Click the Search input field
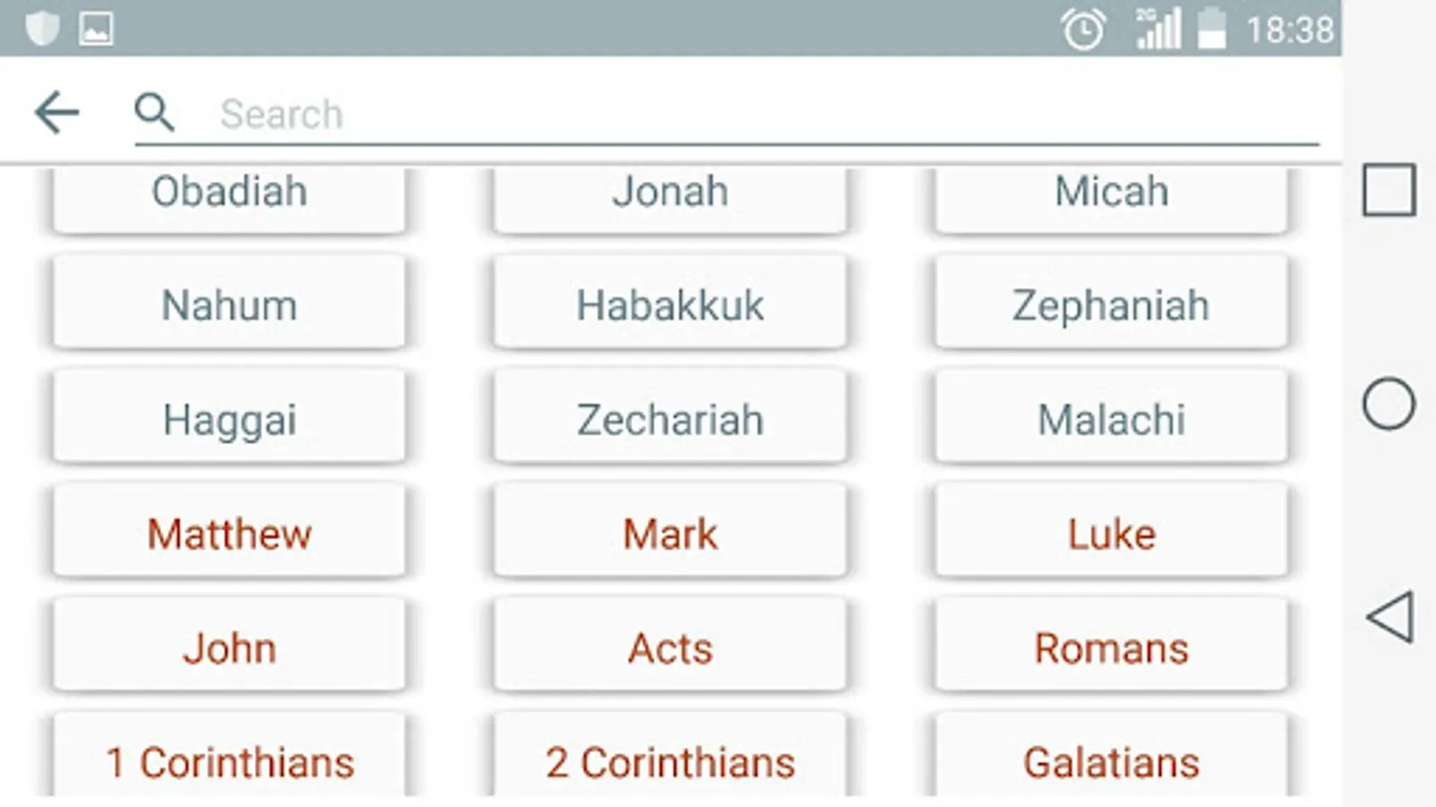This screenshot has height=807, width=1436. pos(727,114)
